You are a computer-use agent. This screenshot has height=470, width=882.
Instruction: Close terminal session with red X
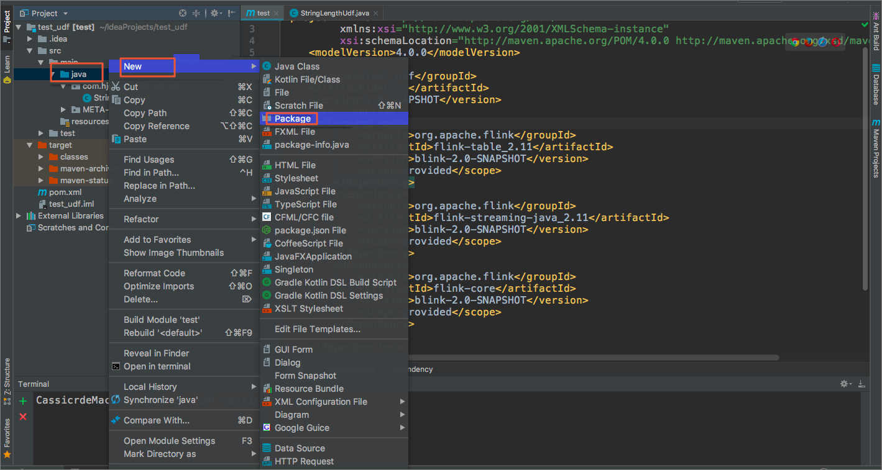[23, 417]
